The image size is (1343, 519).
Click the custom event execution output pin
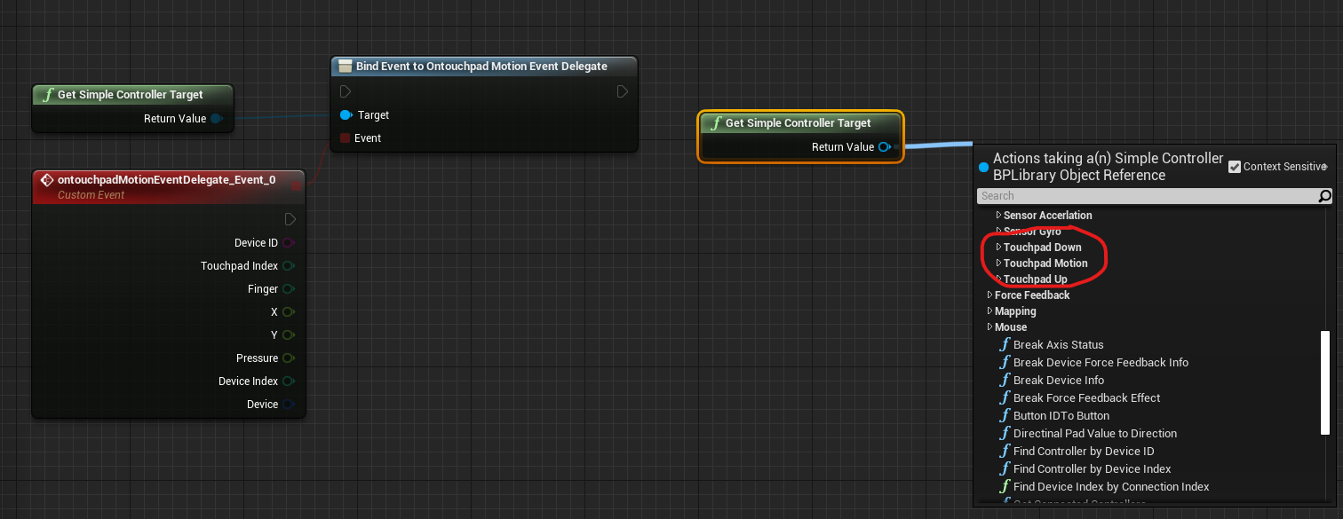click(x=290, y=219)
